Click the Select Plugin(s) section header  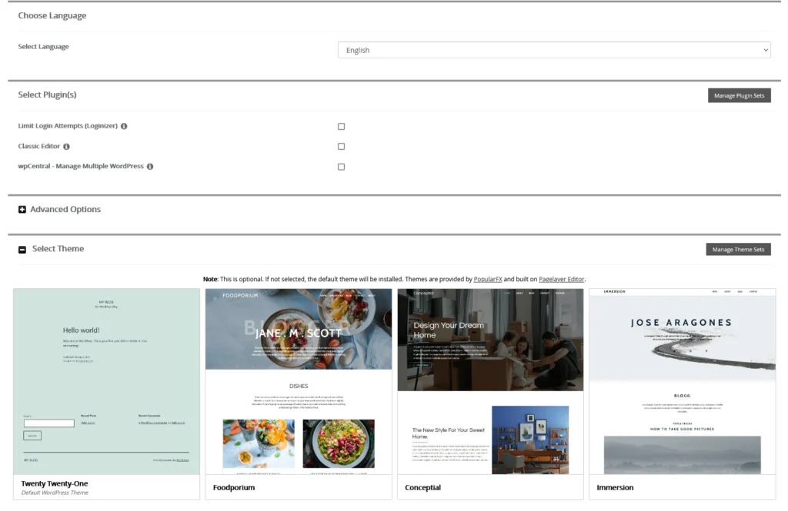[x=48, y=95]
